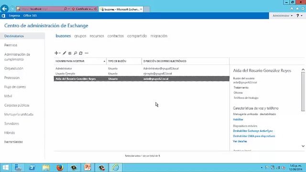Open Mensajería unificada in left navigation

pyautogui.click(x=19, y=114)
